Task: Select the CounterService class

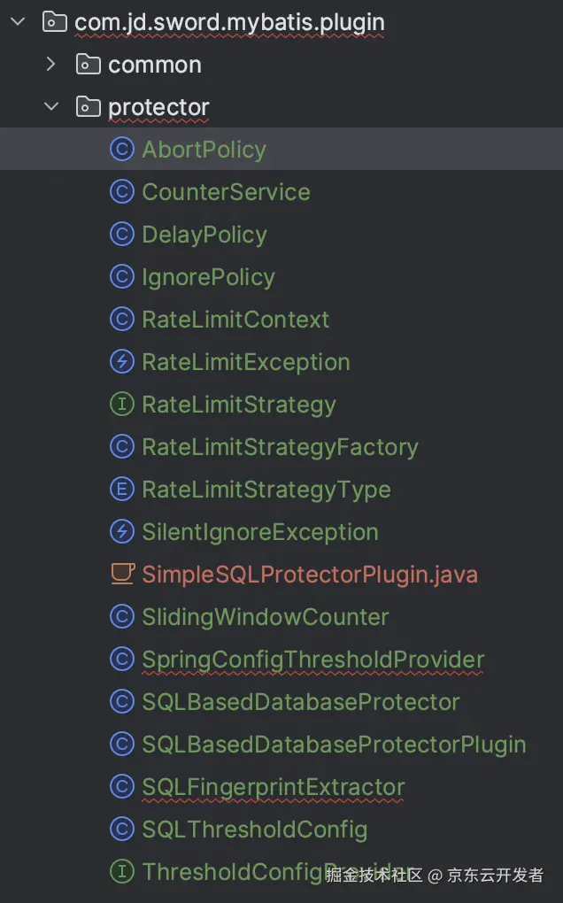Action: coord(226,192)
